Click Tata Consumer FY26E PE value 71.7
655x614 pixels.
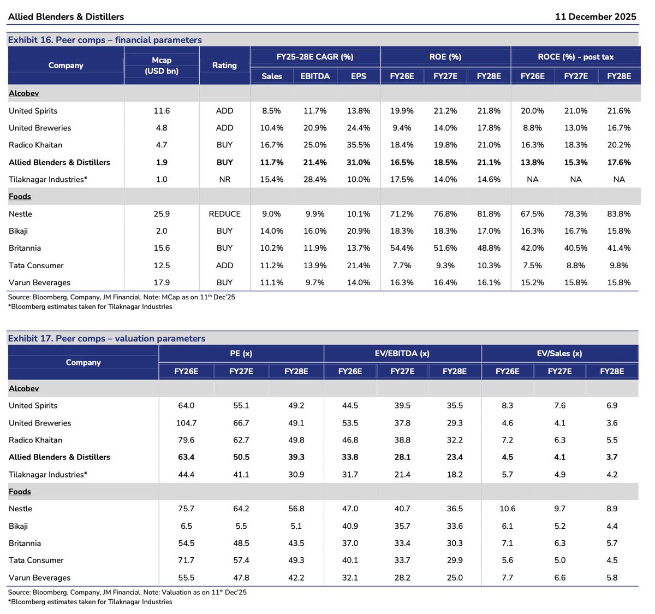(186, 560)
